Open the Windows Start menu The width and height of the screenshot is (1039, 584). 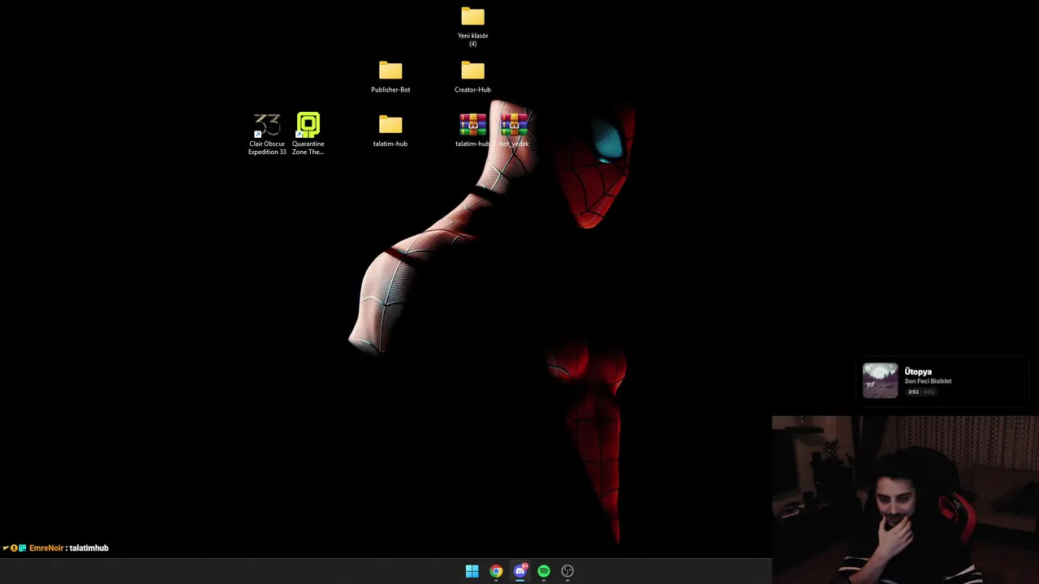pos(472,571)
